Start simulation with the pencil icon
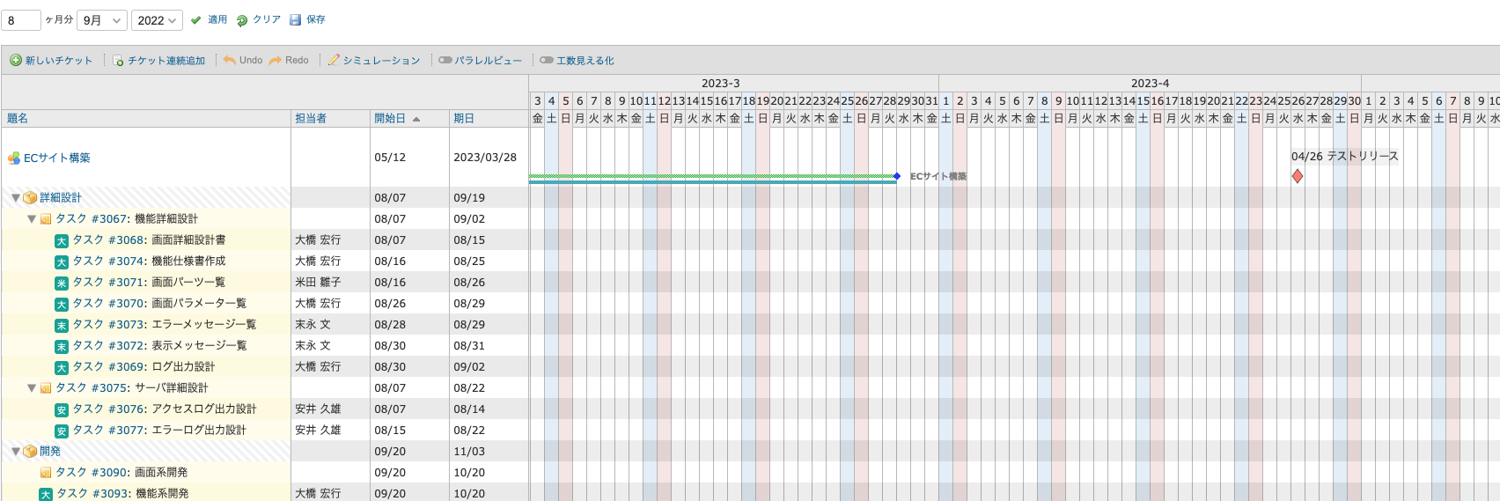 pyautogui.click(x=334, y=61)
